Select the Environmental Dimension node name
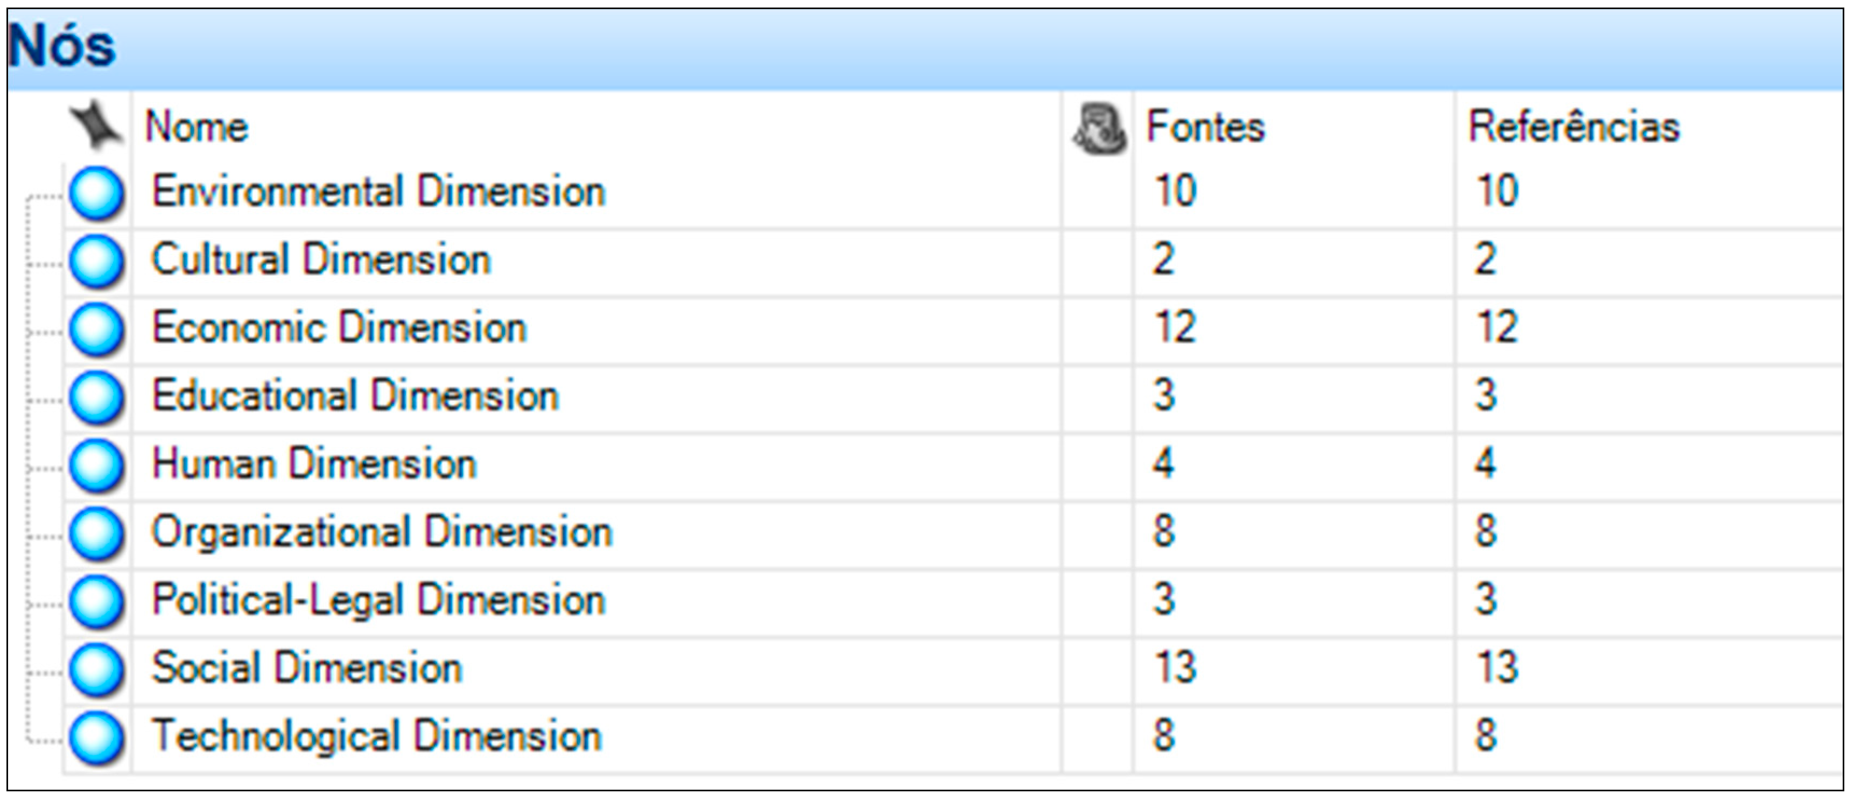 (x=378, y=192)
